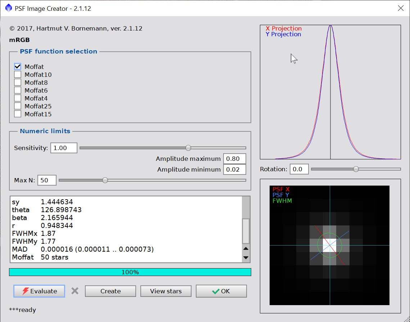Enable the Moffat10 checkbox

[x=18, y=75]
